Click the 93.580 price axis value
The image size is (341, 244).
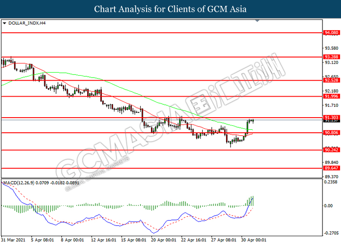[x=331, y=48]
